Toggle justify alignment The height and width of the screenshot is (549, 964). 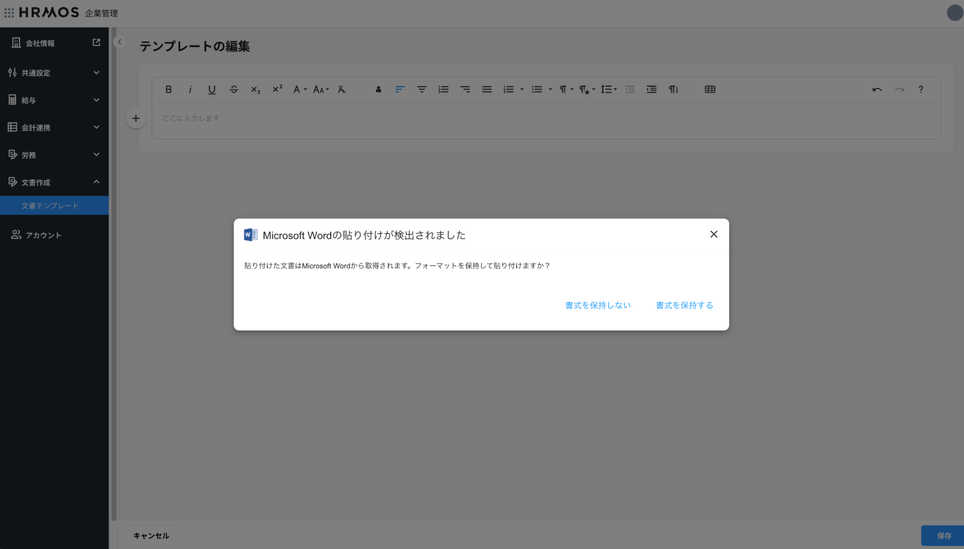[487, 90]
